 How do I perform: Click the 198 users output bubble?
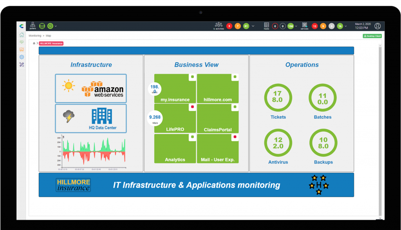click(x=155, y=89)
